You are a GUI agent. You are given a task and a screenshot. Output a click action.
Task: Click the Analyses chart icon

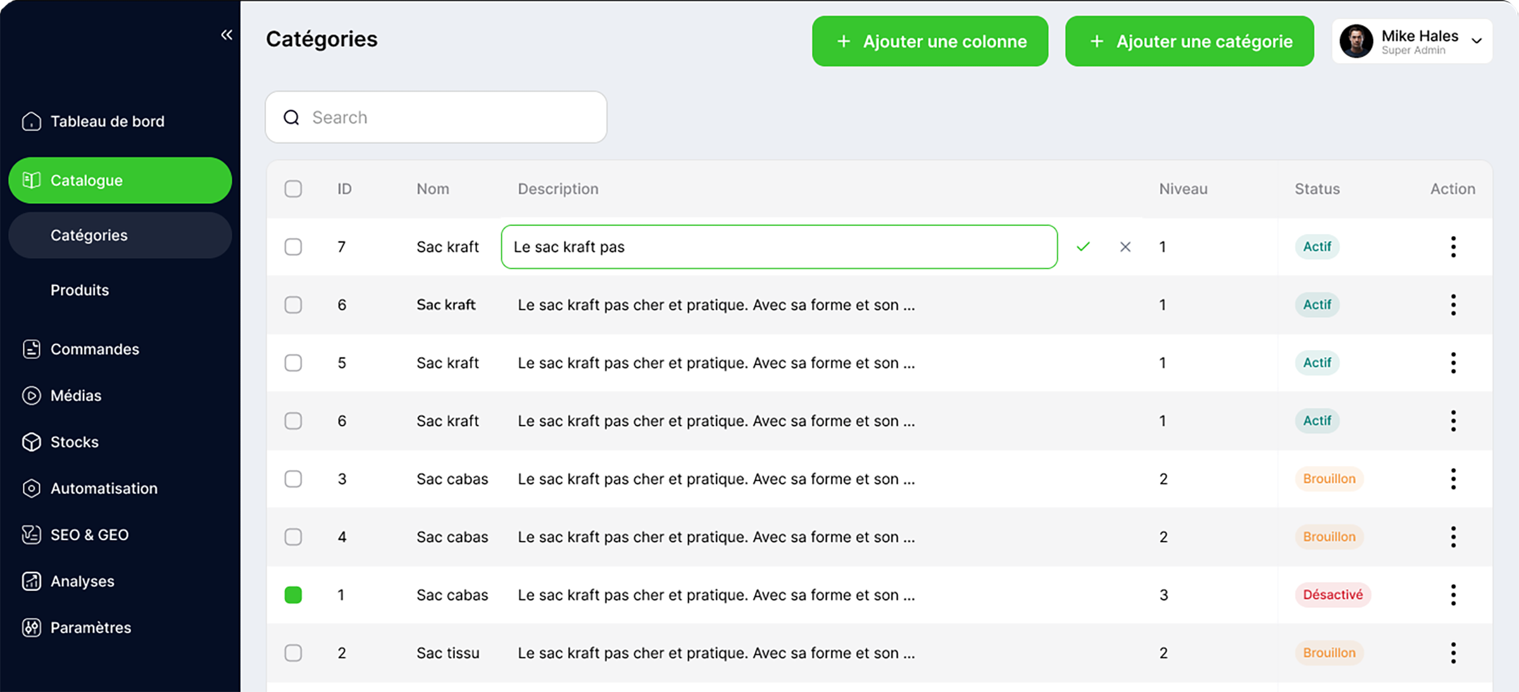point(31,581)
